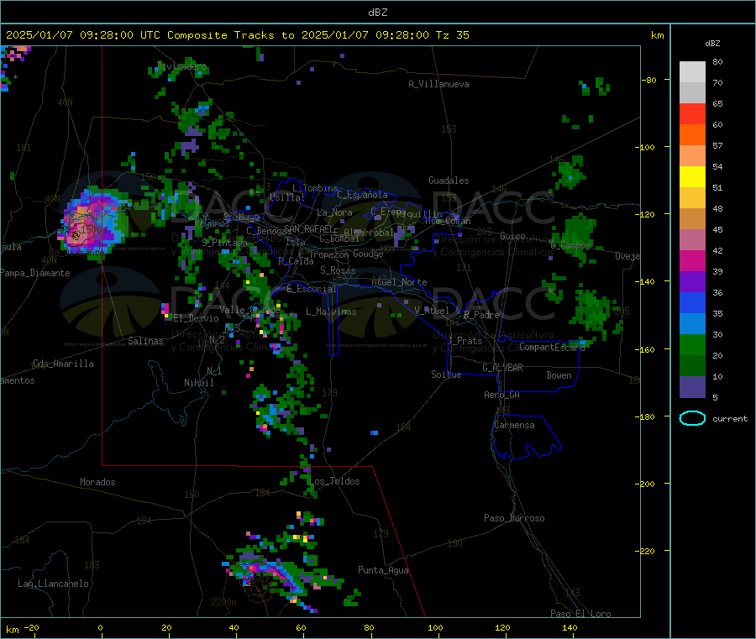Screen dimensions: 756x639
Task: Click the blue 36 dBZ swatch
Action: tap(692, 302)
